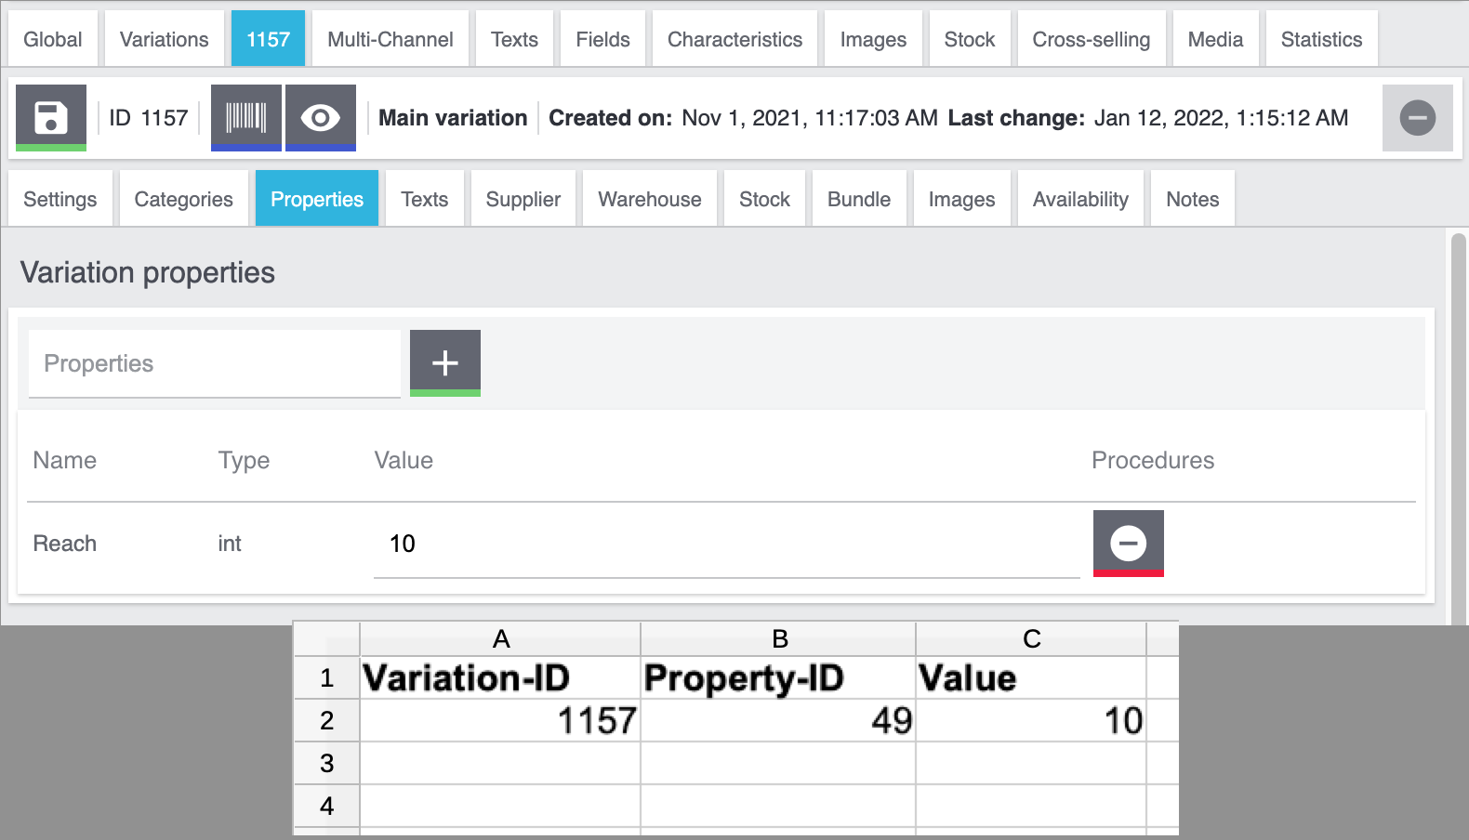
Task: Click the gray minus icon beside Last change
Action: tap(1417, 118)
